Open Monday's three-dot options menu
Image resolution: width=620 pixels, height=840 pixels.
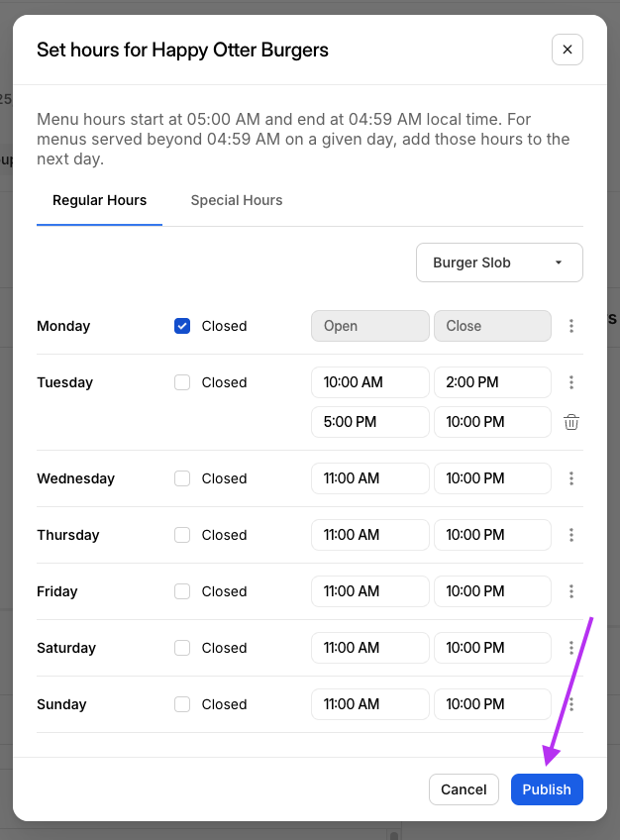click(x=571, y=326)
